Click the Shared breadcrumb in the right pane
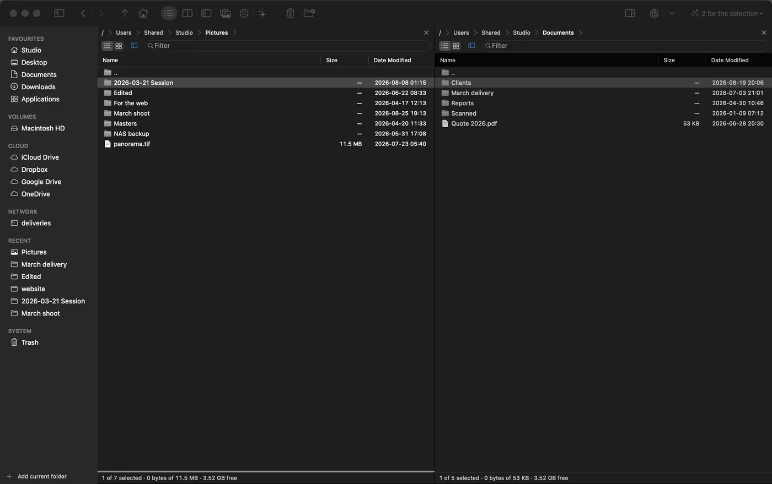 pyautogui.click(x=491, y=32)
